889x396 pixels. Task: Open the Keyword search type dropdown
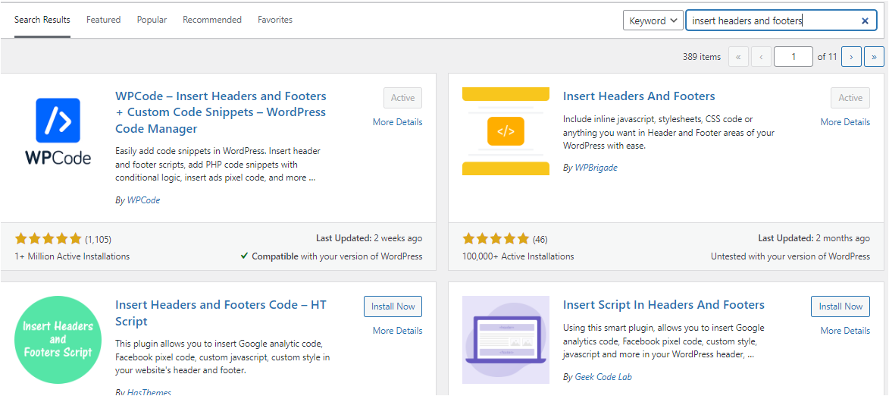[x=653, y=20]
